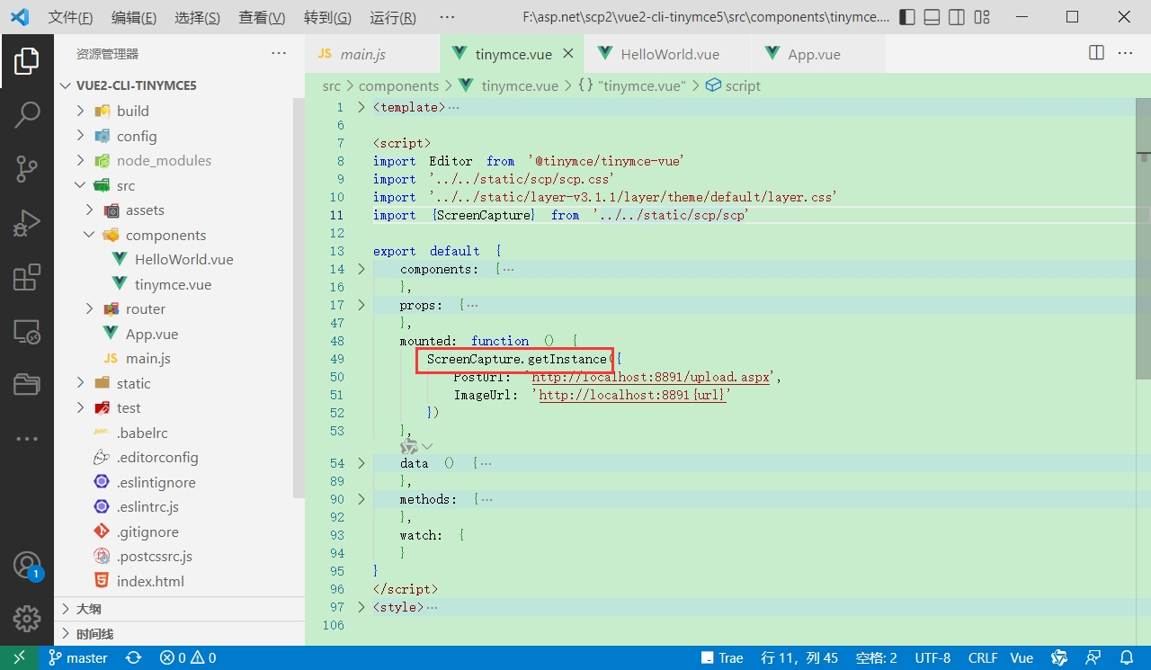
Task: Click the Vue extension icon in status bar
Action: click(x=1059, y=657)
